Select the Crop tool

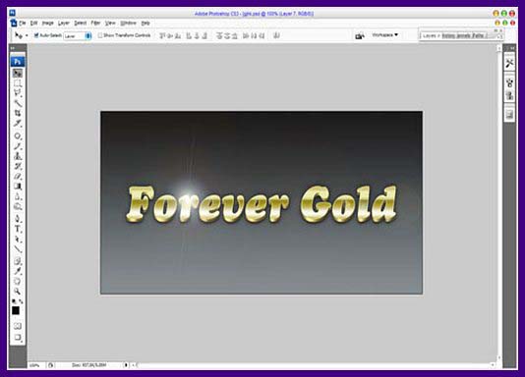click(x=18, y=113)
